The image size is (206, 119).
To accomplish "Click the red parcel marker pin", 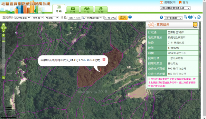I will [101, 70].
